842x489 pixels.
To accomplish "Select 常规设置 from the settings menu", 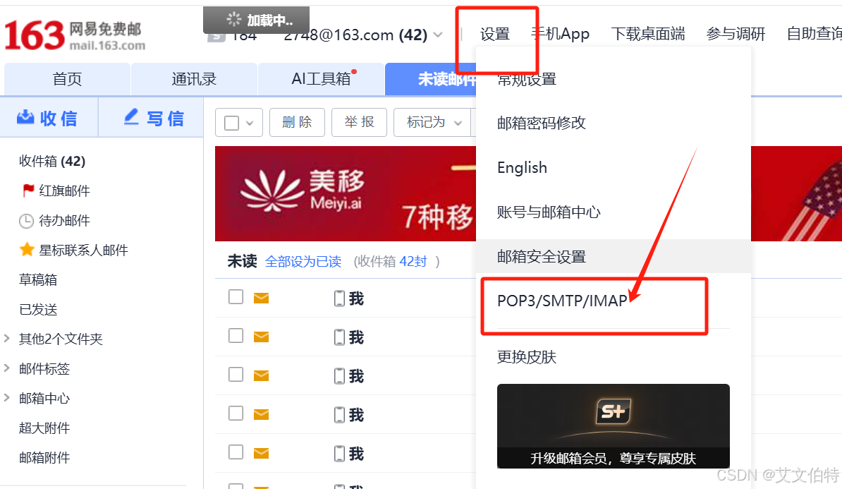I will [x=527, y=80].
